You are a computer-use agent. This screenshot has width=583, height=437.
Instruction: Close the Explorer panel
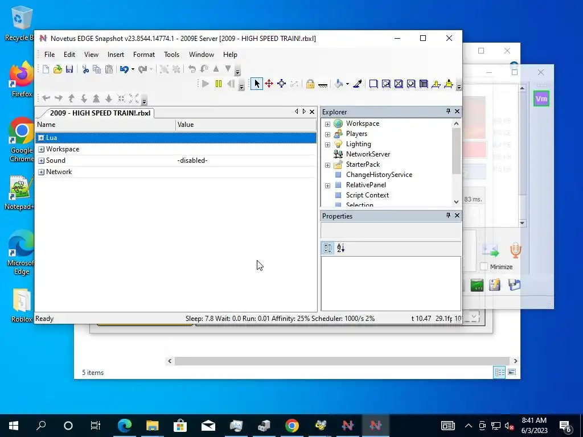point(457,111)
